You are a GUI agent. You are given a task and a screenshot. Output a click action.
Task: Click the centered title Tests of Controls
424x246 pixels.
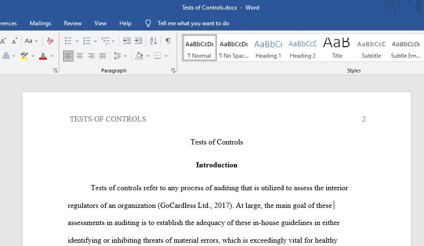click(217, 142)
